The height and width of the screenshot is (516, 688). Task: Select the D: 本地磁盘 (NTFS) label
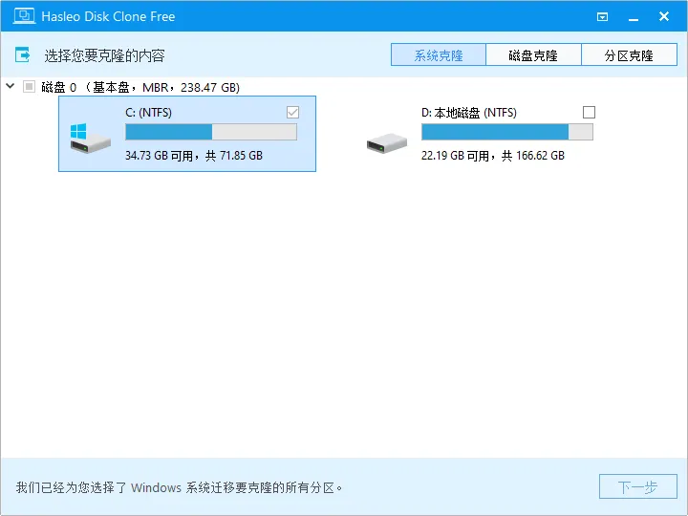coord(469,113)
